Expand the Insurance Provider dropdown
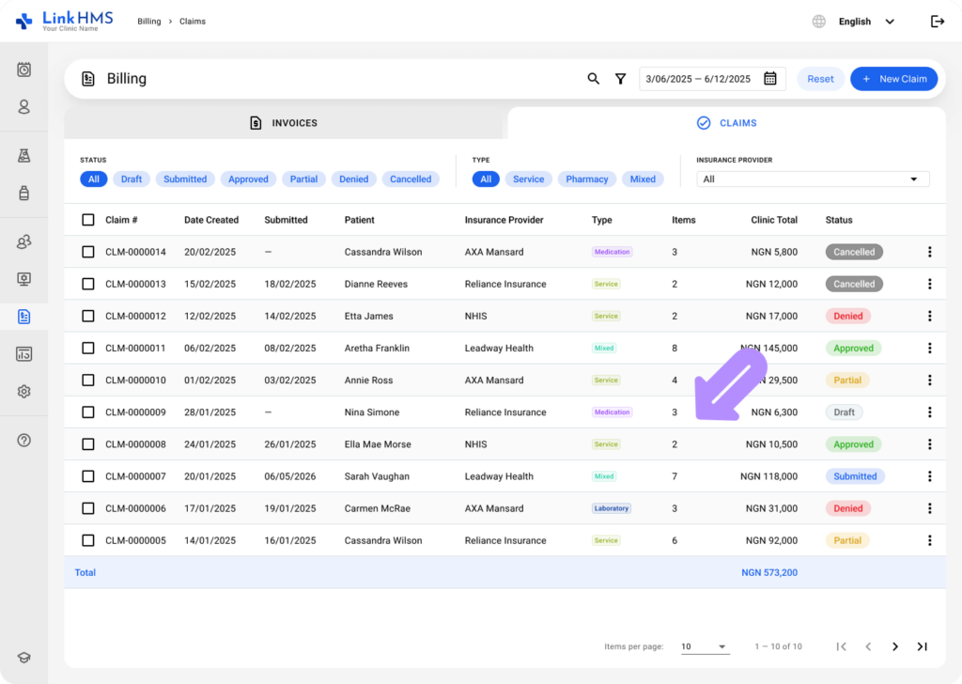Image resolution: width=962 pixels, height=684 pixels. [x=813, y=179]
